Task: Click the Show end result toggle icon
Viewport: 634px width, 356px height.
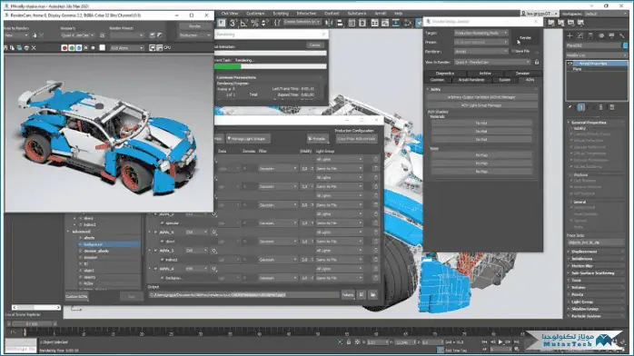Action: (581, 107)
